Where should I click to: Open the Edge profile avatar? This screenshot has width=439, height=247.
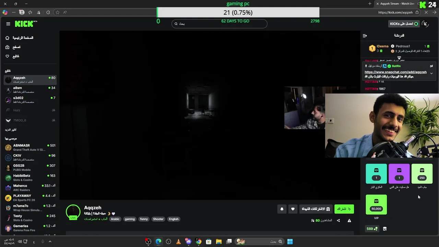tap(22, 12)
